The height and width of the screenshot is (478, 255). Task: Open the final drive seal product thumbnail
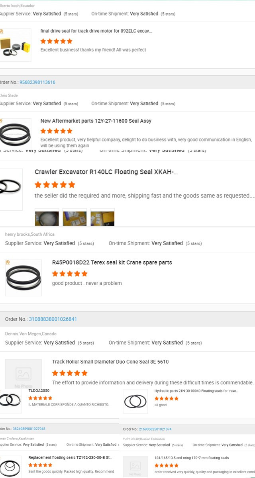(x=15, y=45)
